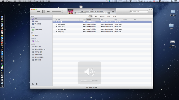Screen dimensions: 179x100
Task: Skip to the next track
Action: point(48,11)
